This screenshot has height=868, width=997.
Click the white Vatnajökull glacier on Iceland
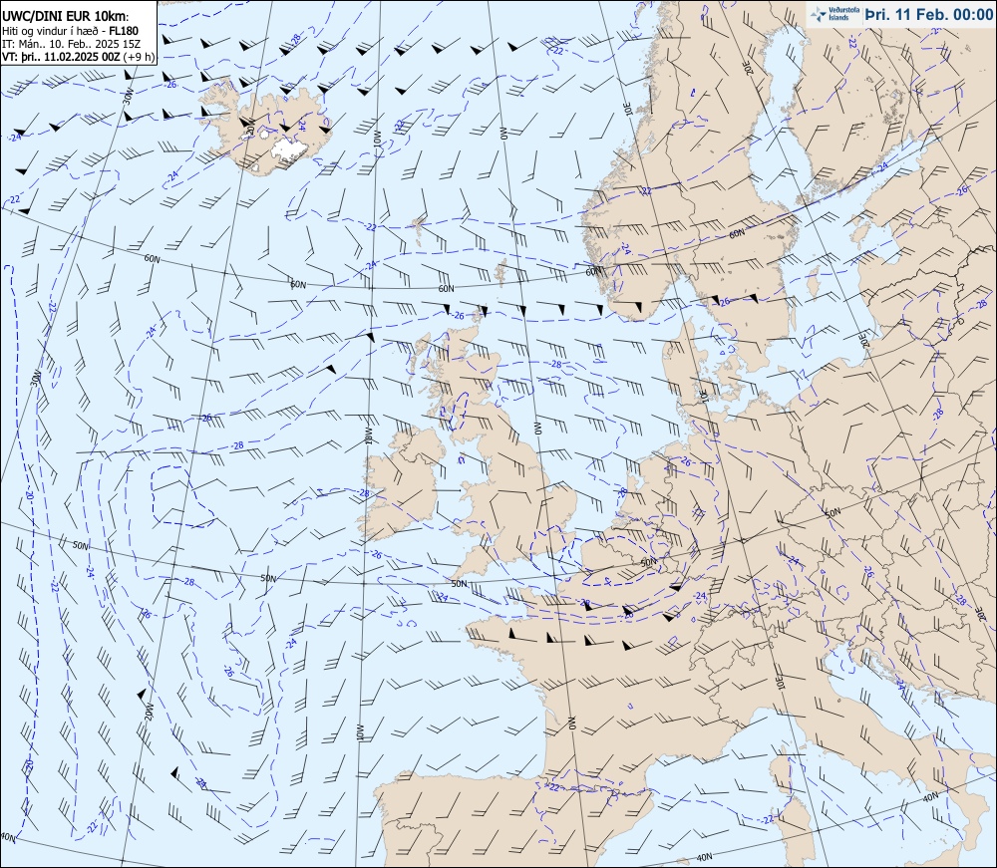(x=290, y=149)
